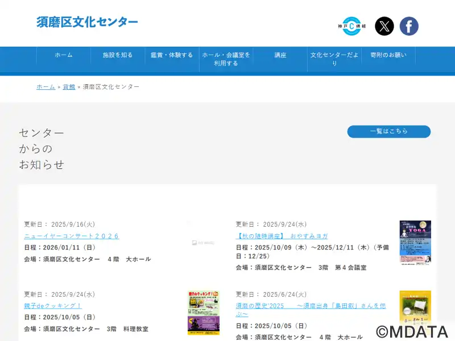Open 文化センターだより menu item
Image resolution: width=455 pixels, height=341 pixels.
(334, 59)
